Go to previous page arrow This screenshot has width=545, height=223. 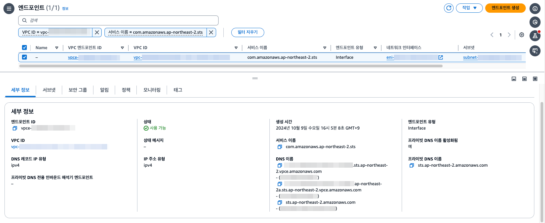click(492, 35)
